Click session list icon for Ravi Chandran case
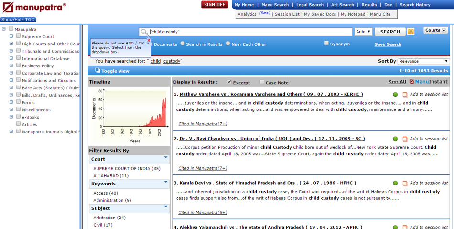Image resolution: width=454 pixels, height=229 pixels. [x=405, y=139]
